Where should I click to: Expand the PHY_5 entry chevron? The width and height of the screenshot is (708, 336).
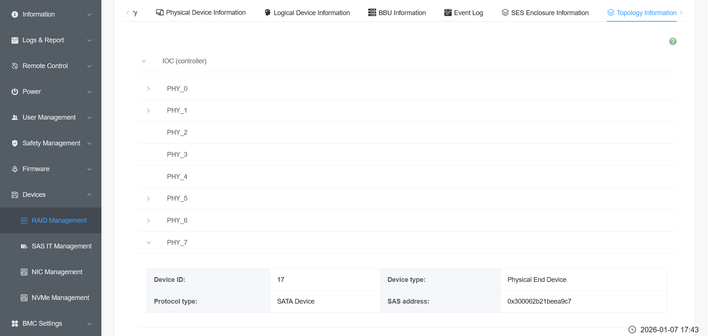(149, 198)
